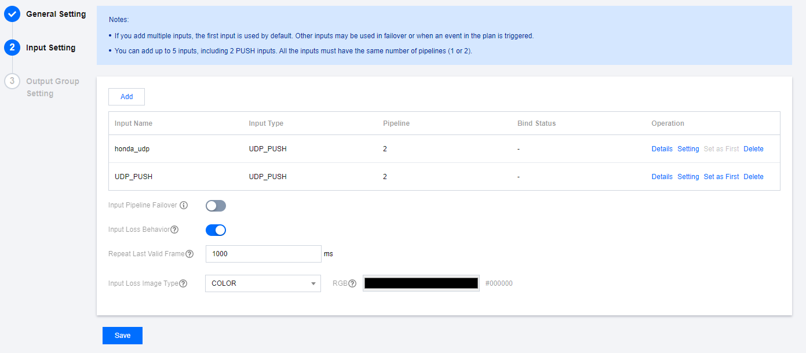Viewport: 806px width, 353px height.
Task: Click the black RGB color swatch
Action: pos(421,283)
